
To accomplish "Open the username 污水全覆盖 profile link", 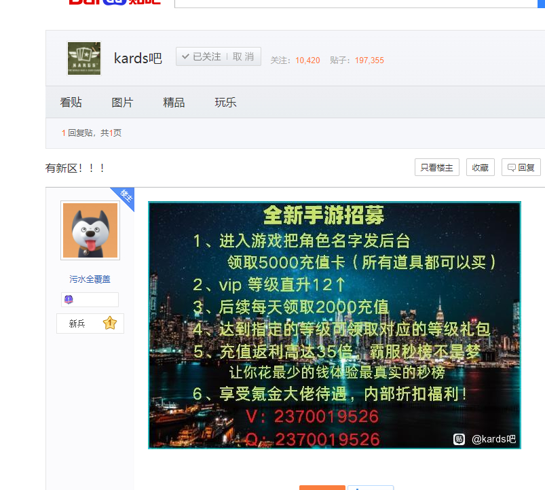I will click(x=90, y=279).
